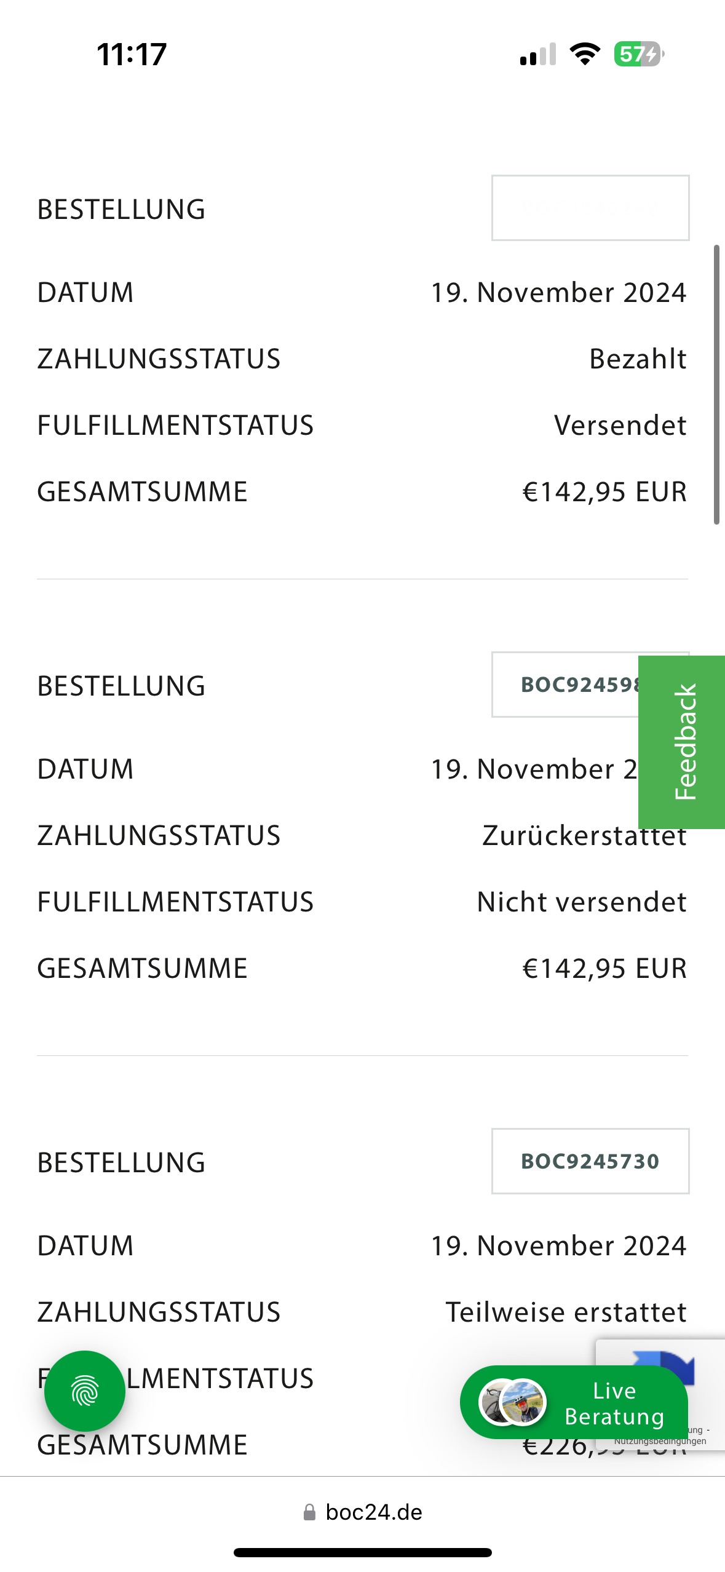This screenshot has width=725, height=1572.
Task: Tap the lock icon beside boc24.de
Action: (x=309, y=1512)
